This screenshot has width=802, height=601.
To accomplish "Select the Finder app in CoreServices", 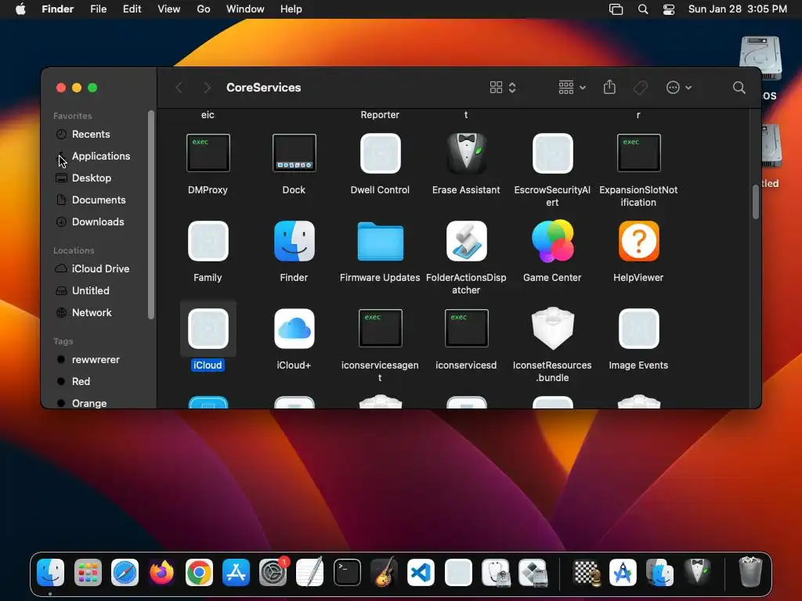I will (x=294, y=241).
